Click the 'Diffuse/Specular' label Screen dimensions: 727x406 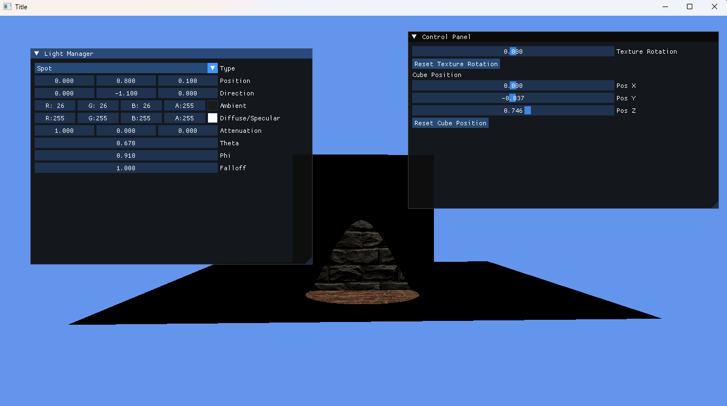point(250,118)
